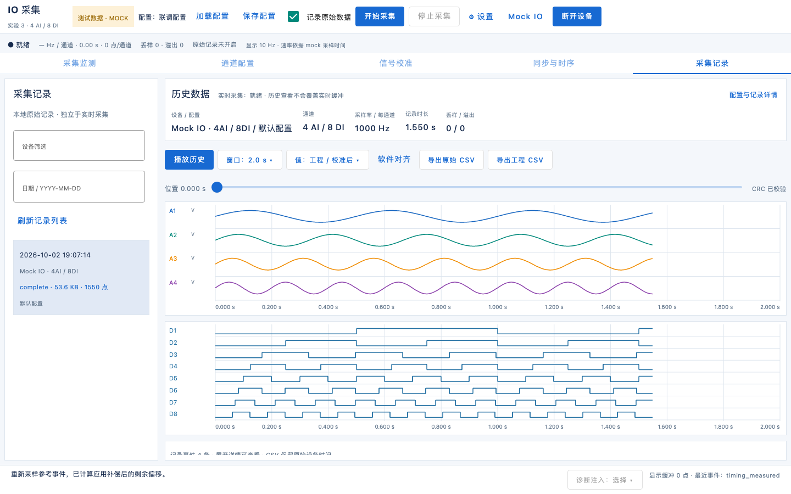Viewport: 791px width, 494px height.
Task: Click 导出原始 CSV button
Action: point(451,160)
